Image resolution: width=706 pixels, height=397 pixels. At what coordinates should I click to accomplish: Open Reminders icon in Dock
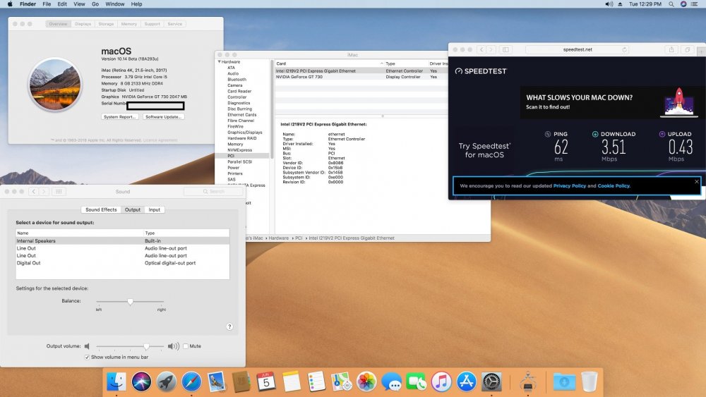(316, 381)
